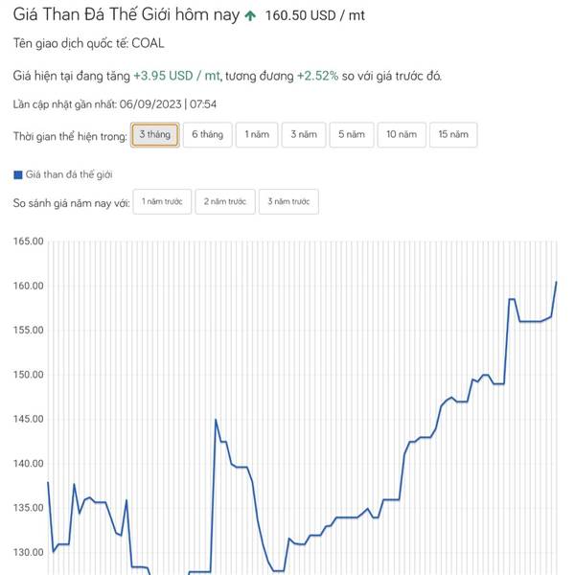The height and width of the screenshot is (575, 575).
Task: Display the '15 năm' price history
Action: click(x=453, y=134)
